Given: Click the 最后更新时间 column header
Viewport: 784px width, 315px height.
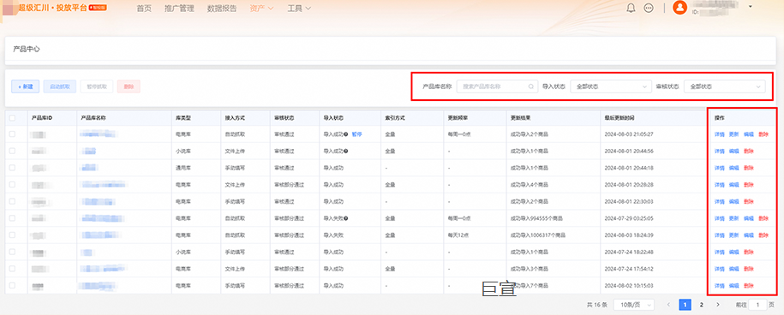Looking at the screenshot, I should point(619,118).
